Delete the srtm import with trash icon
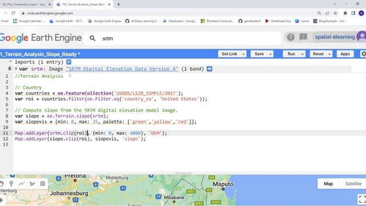Screen dimensions: 366x206 click(10, 69)
